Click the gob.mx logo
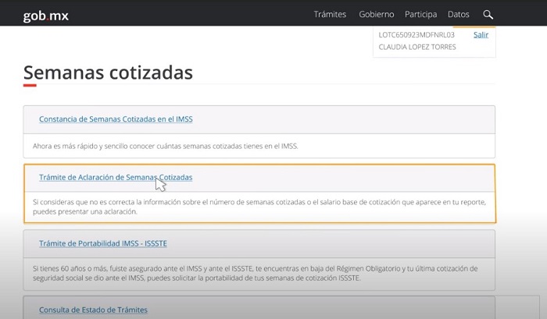 click(x=45, y=15)
